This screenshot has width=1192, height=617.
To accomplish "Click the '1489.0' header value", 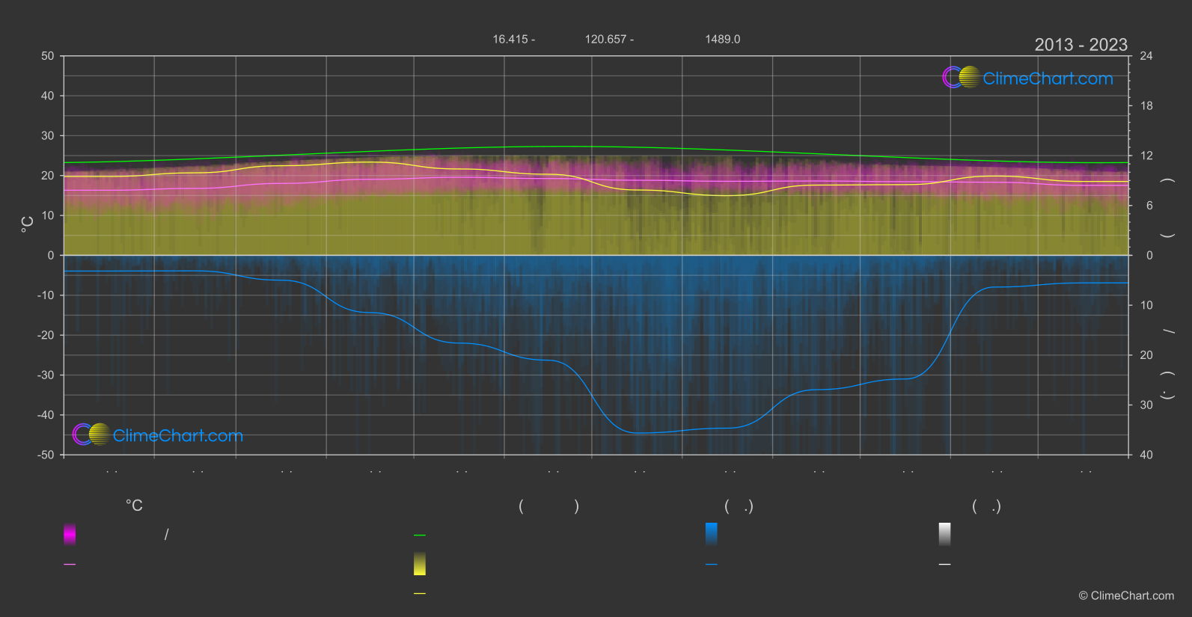I will click(723, 39).
